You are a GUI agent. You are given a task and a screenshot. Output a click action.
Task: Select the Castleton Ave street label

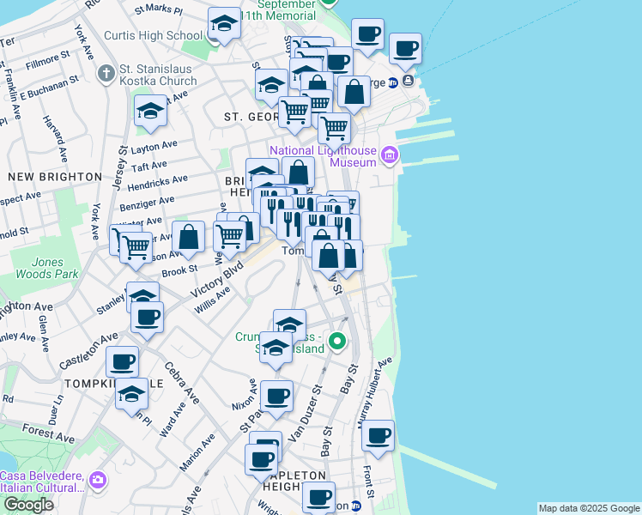pyautogui.click(x=88, y=350)
